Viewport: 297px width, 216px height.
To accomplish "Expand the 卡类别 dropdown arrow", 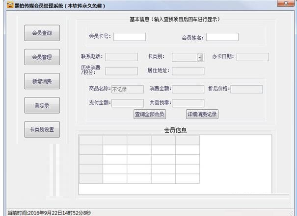I will (200, 57).
